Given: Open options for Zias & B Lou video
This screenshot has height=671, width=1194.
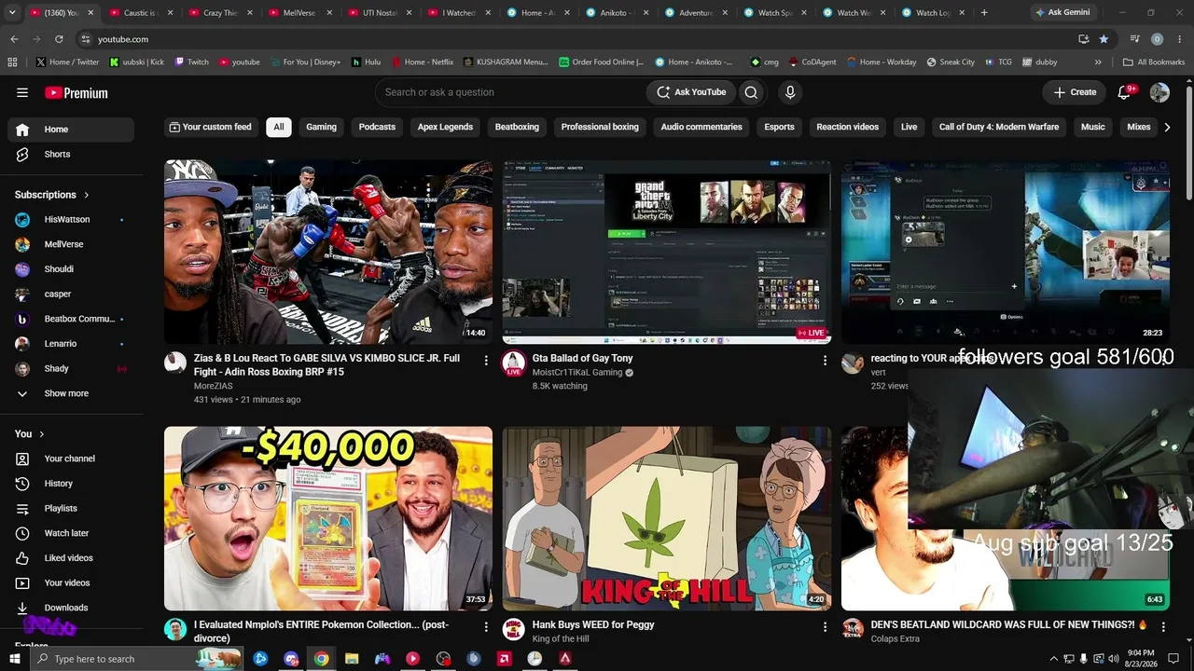Looking at the screenshot, I should pos(486,360).
